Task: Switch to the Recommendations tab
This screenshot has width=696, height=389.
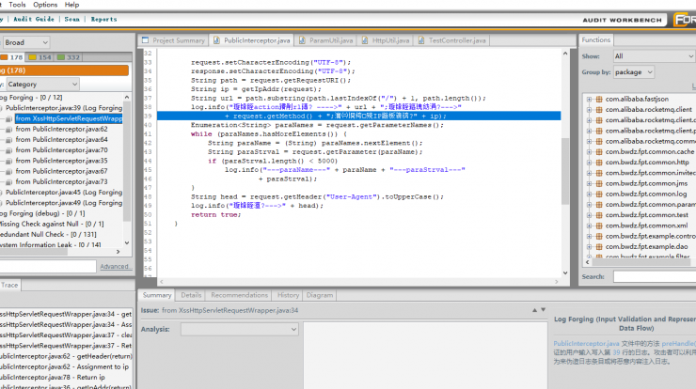Action: (x=239, y=295)
